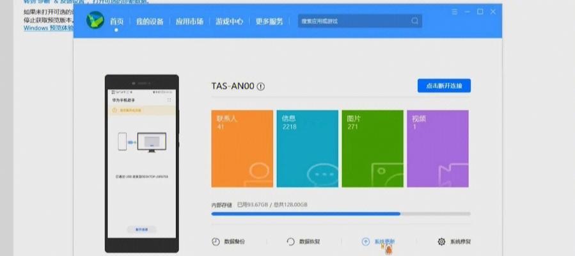Click the 系统更新 up-arrow icon
Screen dimensions: 575x256
coord(366,242)
